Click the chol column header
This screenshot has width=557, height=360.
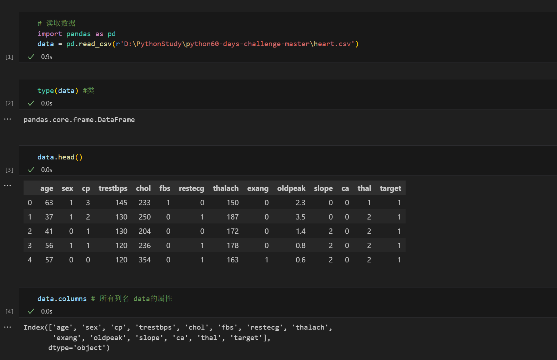tap(144, 188)
